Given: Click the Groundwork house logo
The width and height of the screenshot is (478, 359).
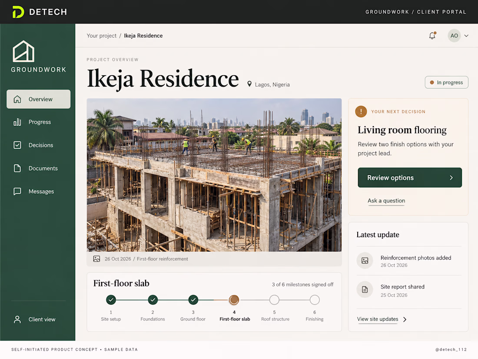Looking at the screenshot, I should (x=23, y=51).
